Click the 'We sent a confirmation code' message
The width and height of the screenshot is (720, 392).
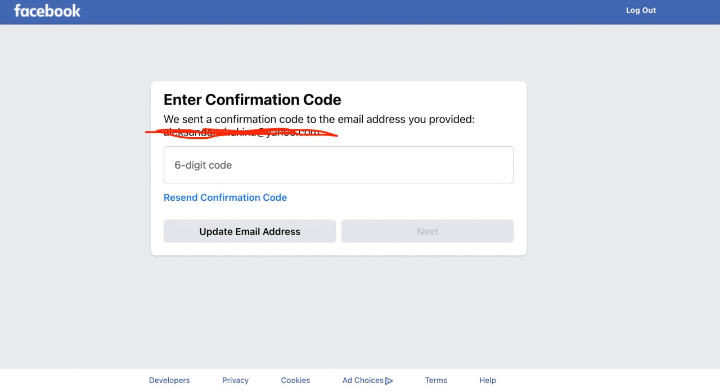click(319, 119)
